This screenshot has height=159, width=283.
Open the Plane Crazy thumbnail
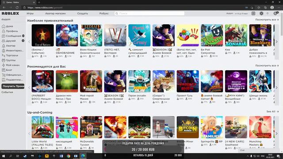coord(139,35)
